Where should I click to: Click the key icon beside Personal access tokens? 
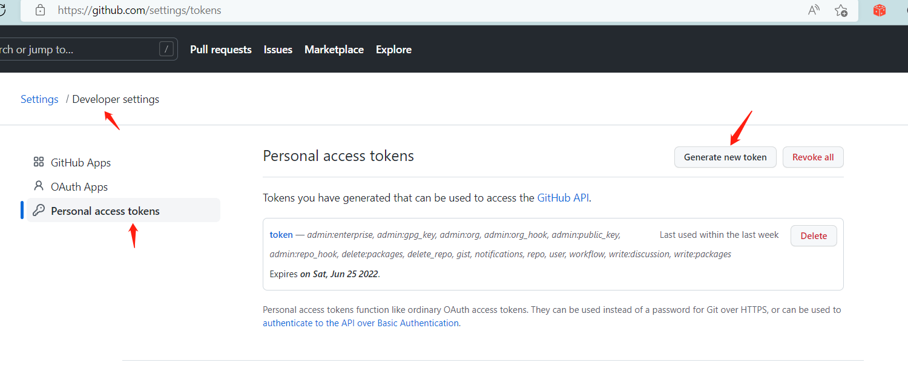coord(39,210)
